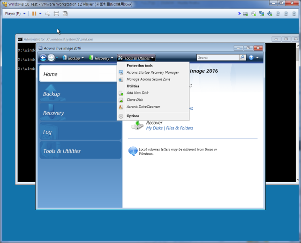Open Options from the Tools menu
Screen dimensions: 301x243
[x=153, y=116]
